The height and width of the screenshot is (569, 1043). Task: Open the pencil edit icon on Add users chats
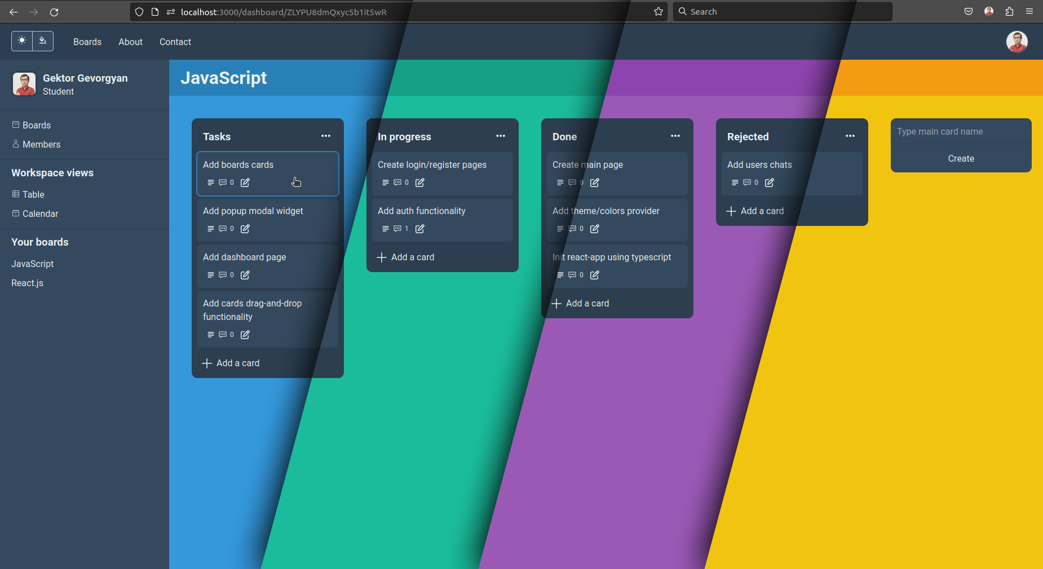click(769, 183)
